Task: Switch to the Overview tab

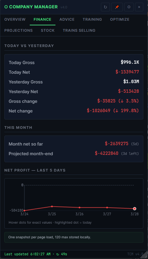Action: pos(15,19)
